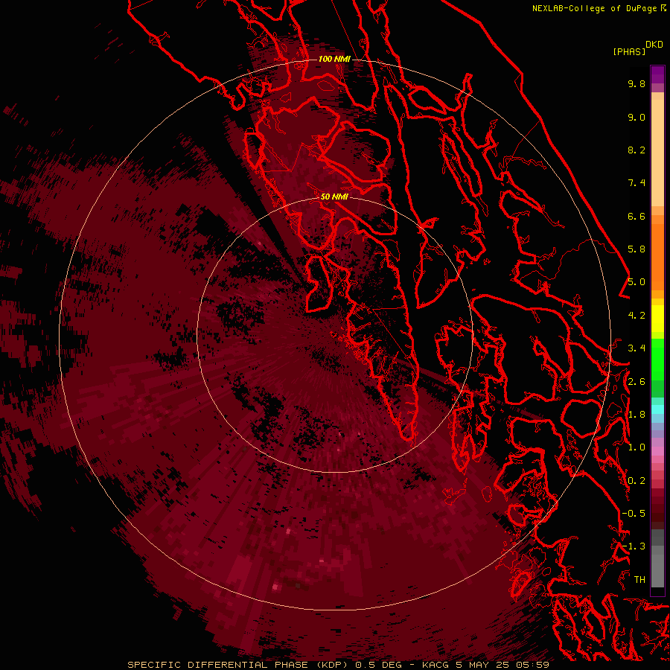Click the 0.2 legend value
Image resolution: width=670 pixels, height=670 pixels.
(636, 480)
